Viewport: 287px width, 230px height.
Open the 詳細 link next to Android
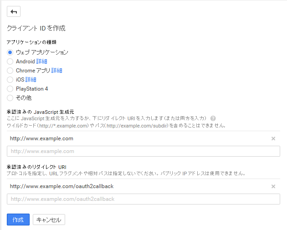41,61
